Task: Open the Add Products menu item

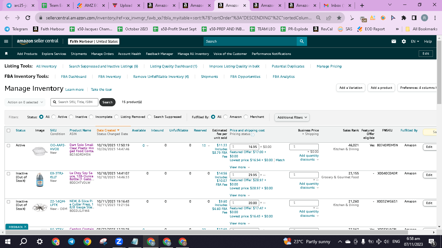Action: [x=27, y=54]
